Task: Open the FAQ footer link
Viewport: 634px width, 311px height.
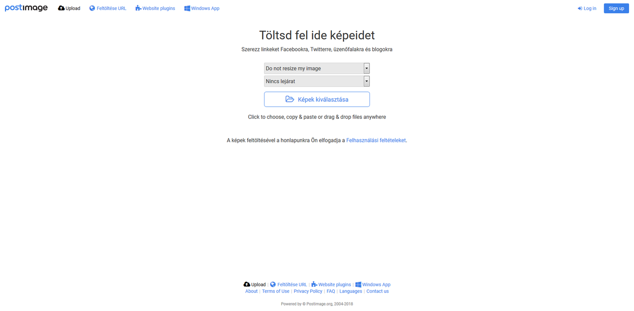Action: pyautogui.click(x=331, y=291)
